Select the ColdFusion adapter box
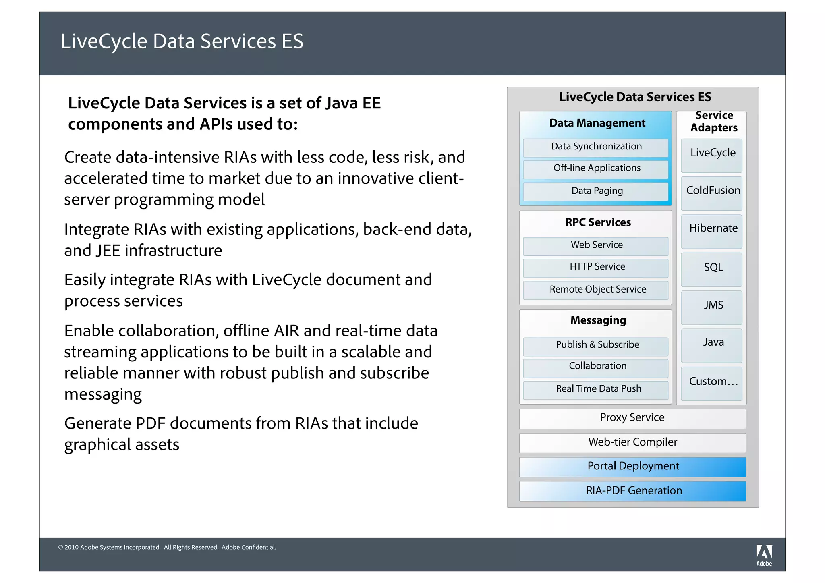This screenshot has height=583, width=825. 711,193
